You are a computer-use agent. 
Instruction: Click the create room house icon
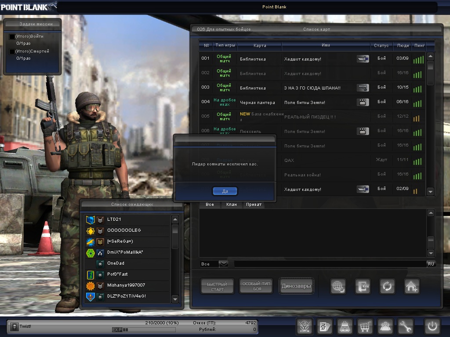click(412, 286)
